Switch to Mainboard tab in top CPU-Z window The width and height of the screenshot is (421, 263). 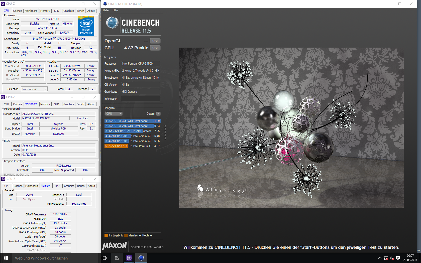point(31,11)
